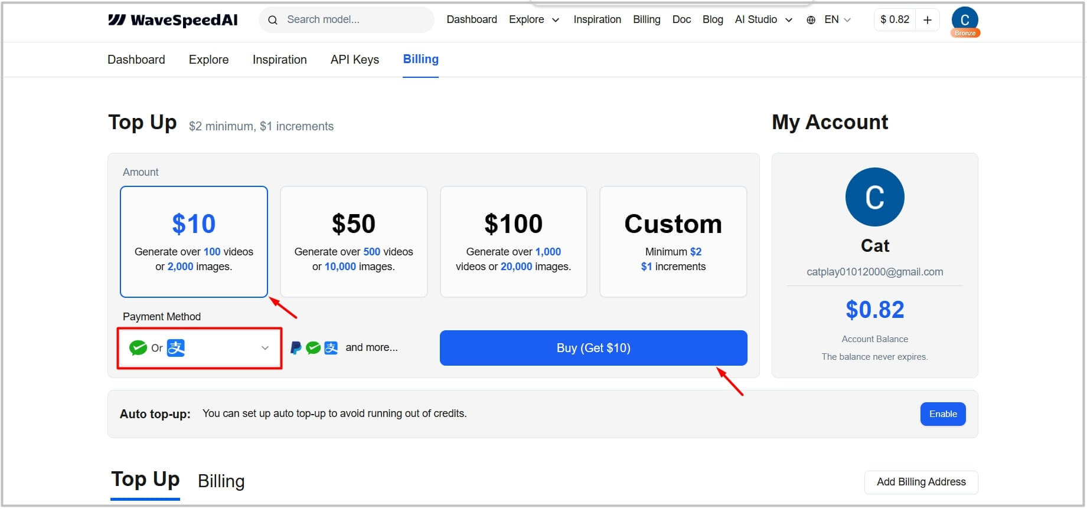Screen dimensions: 1087x509
Task: Open the Doc link
Action: pyautogui.click(x=681, y=19)
